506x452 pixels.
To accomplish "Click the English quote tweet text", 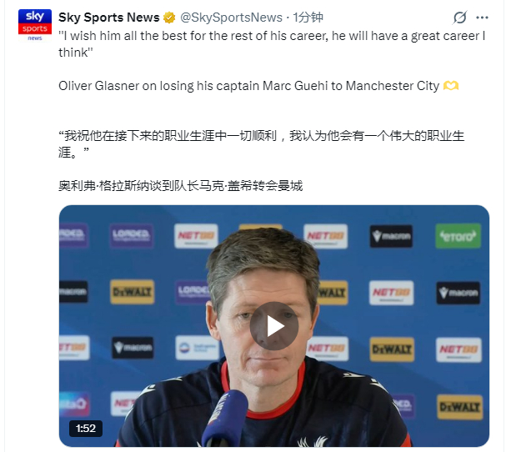I will (272, 44).
